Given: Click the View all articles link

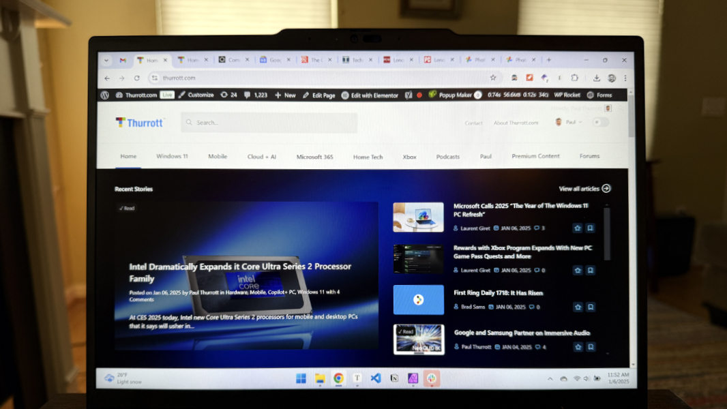Looking at the screenshot, I should (584, 189).
